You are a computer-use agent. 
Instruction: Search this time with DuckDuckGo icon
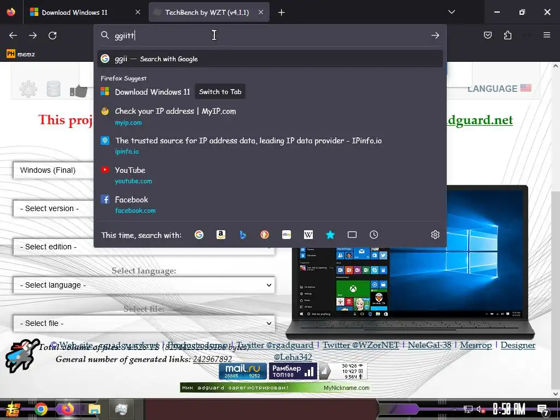click(x=265, y=235)
